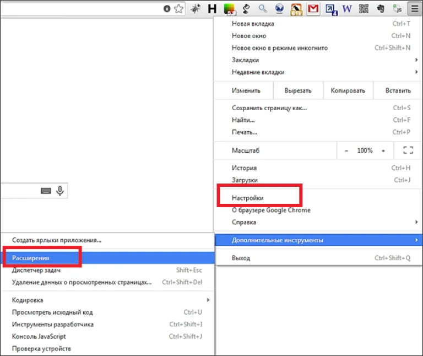Open История from the menu
Viewport: 423px width, 356px height.
[x=318, y=168]
